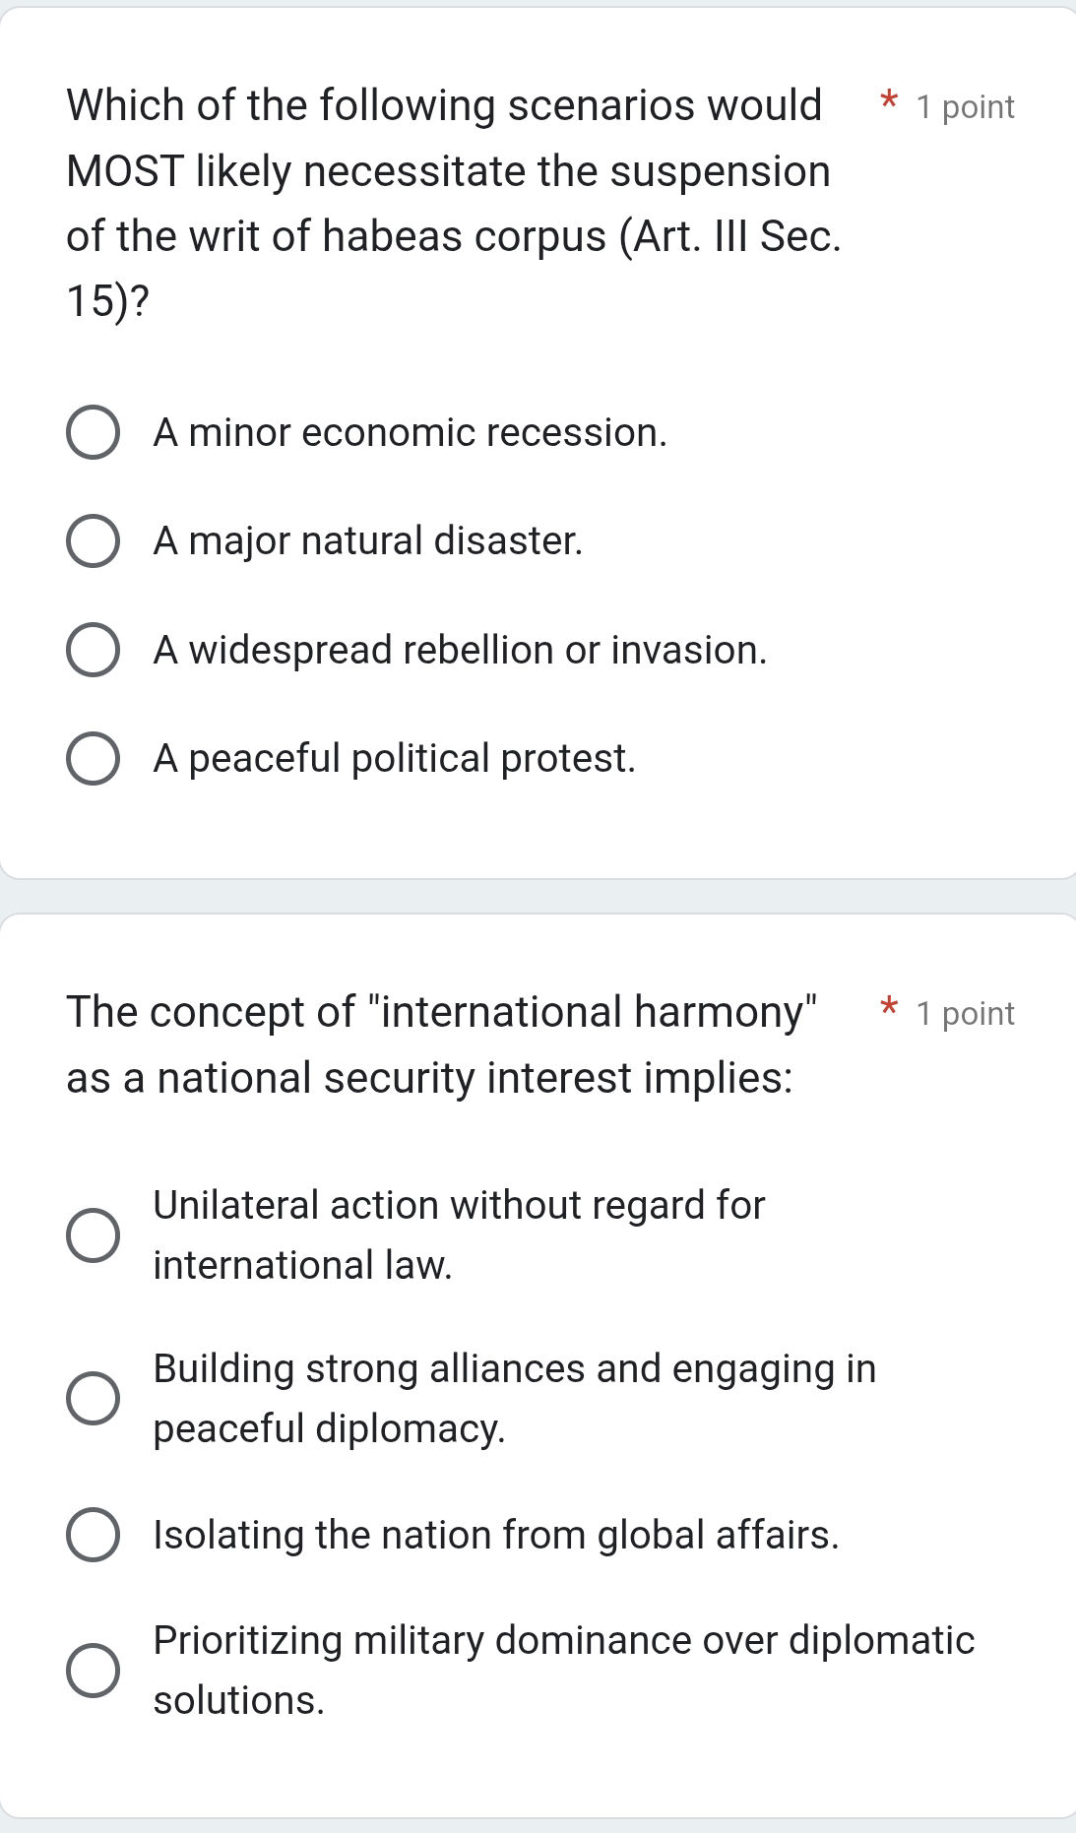The image size is (1076, 1833).
Task: Click the red required asterisk on first question
Action: tap(887, 103)
